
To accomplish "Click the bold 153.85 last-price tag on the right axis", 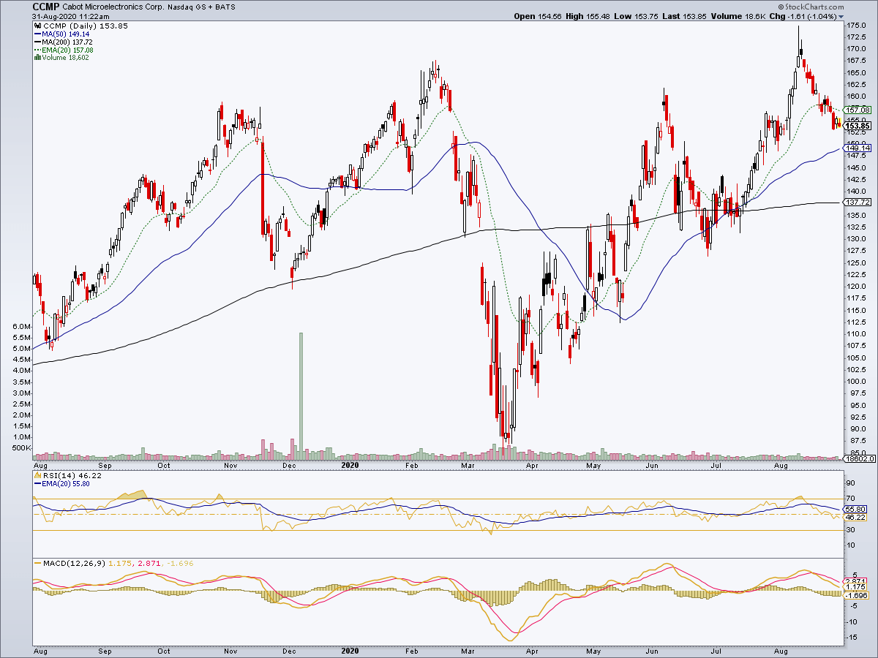I will 857,126.
